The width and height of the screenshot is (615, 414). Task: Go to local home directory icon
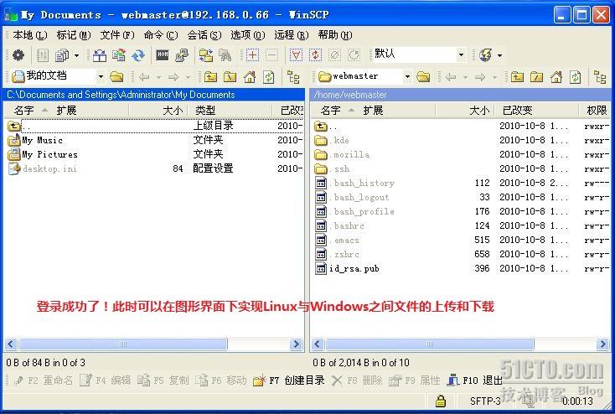point(250,77)
